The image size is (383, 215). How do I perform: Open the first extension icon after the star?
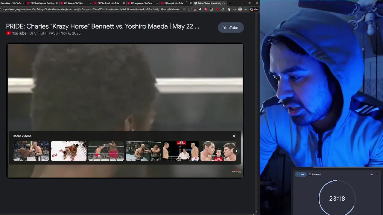click(x=195, y=9)
